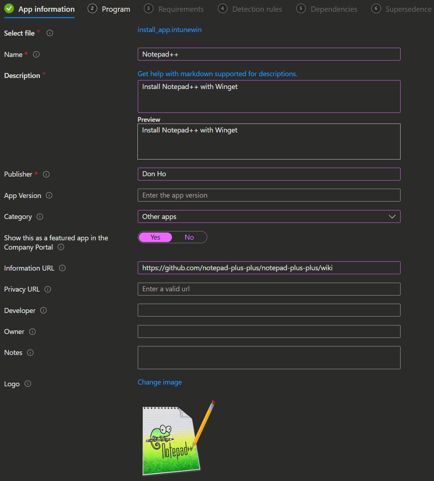Screen dimensions: 434x481
Task: Click the info icon next to Category
Action: click(x=40, y=217)
